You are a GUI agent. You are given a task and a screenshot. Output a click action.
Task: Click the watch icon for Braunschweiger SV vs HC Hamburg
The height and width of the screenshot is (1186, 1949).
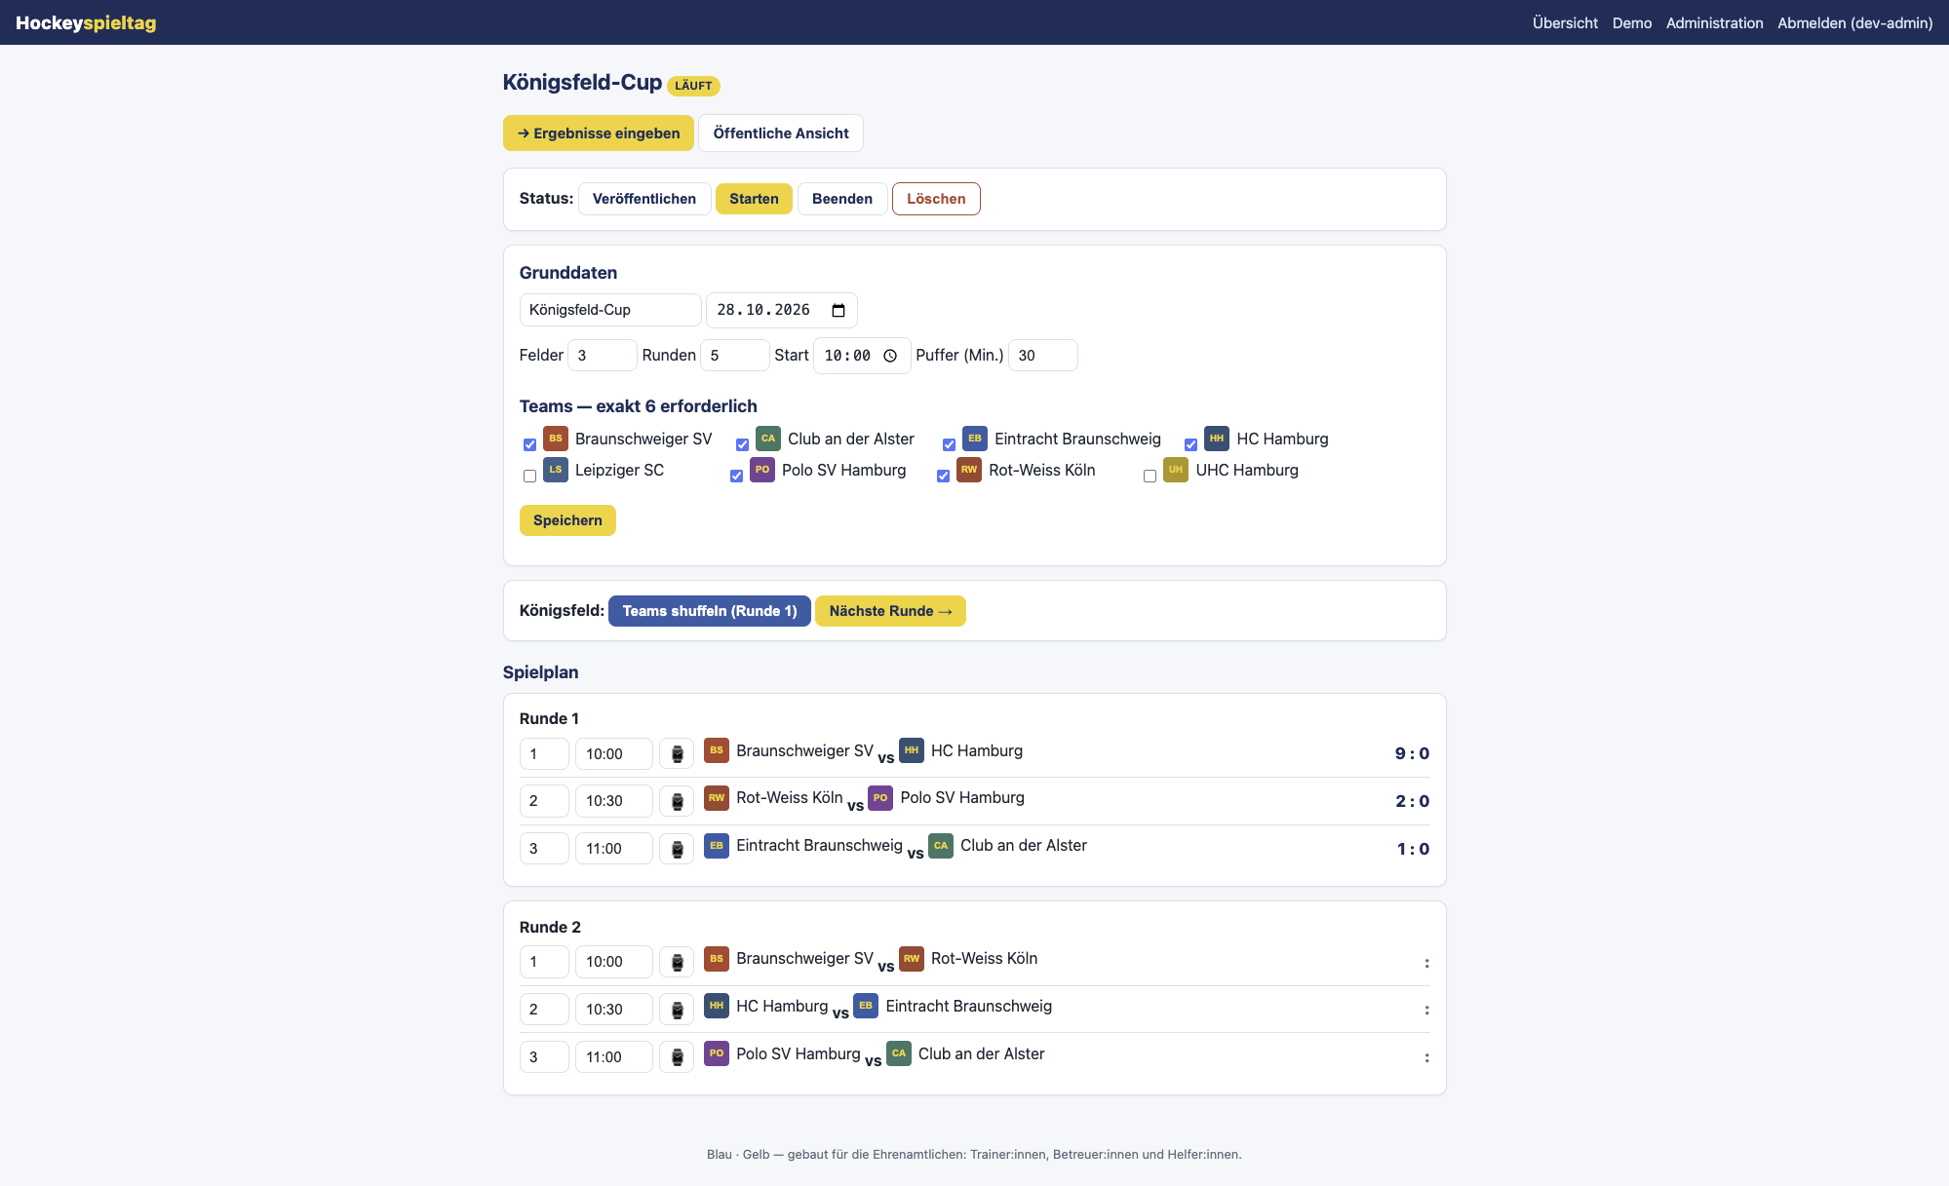(677, 753)
